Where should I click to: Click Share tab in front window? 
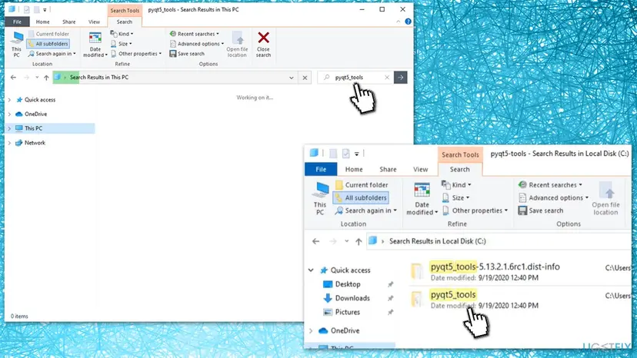tap(388, 169)
